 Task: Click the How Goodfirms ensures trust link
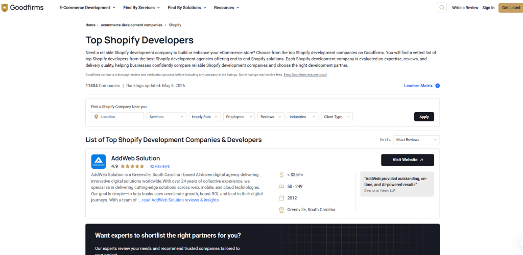(x=305, y=74)
